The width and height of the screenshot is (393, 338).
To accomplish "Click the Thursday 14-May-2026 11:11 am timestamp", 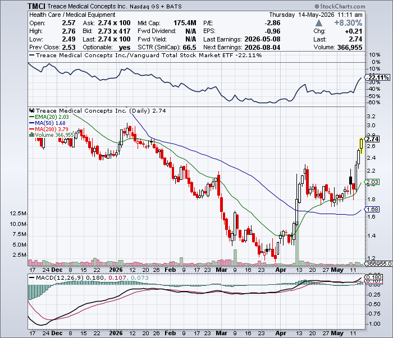I will coord(316,15).
